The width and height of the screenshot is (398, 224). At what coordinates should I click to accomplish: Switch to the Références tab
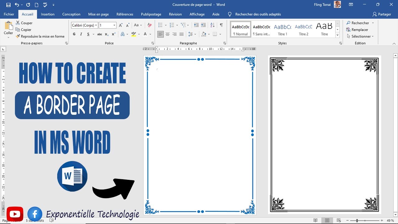tap(125, 14)
